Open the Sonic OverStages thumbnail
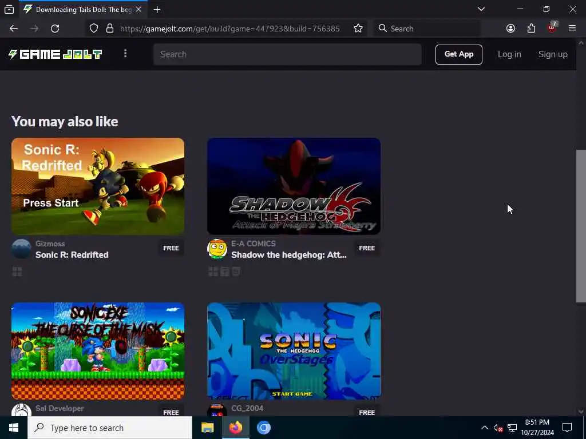Image resolution: width=586 pixels, height=439 pixels. [x=294, y=351]
